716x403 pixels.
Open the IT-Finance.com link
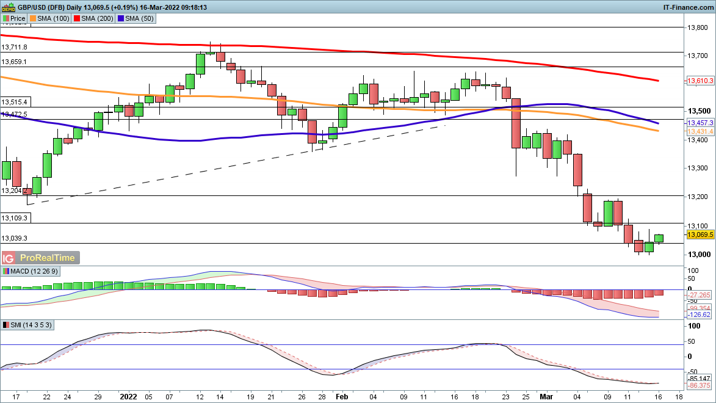click(x=688, y=7)
